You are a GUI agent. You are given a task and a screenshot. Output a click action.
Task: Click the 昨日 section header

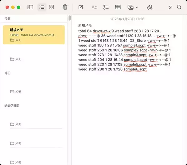7,73
